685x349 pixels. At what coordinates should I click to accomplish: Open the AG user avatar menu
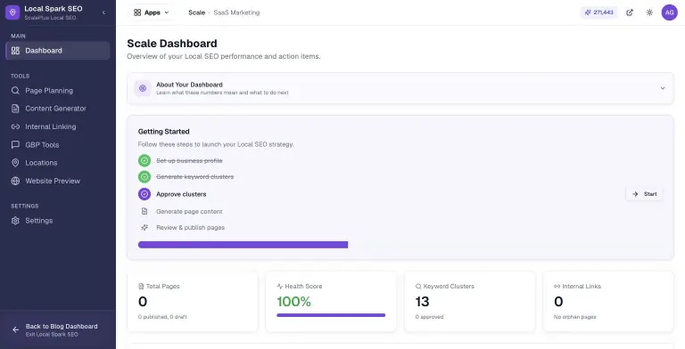click(669, 12)
